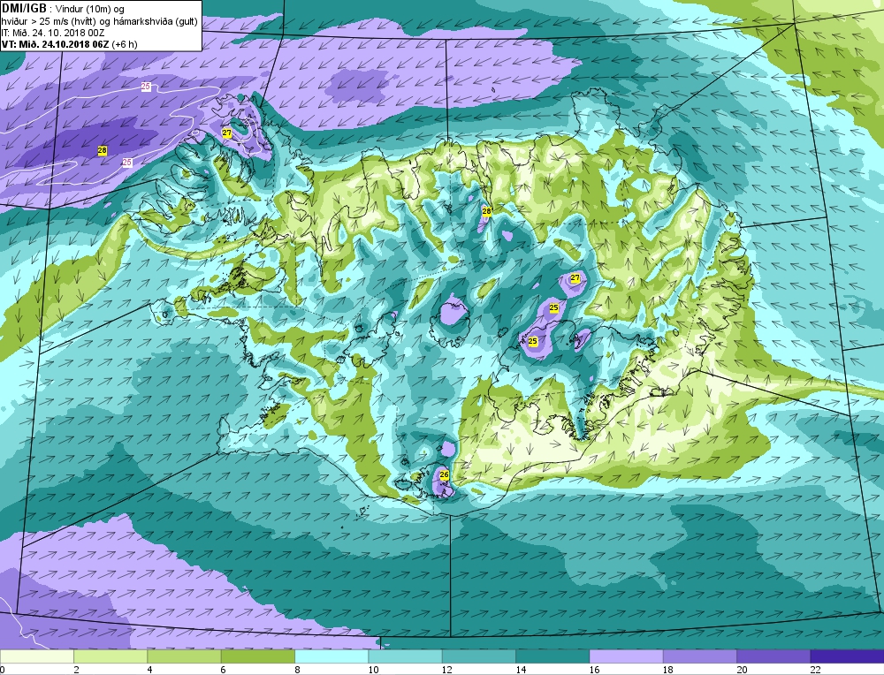This screenshot has width=884, height=675.
Task: Click the legend scale value 18
Action: tap(668, 670)
